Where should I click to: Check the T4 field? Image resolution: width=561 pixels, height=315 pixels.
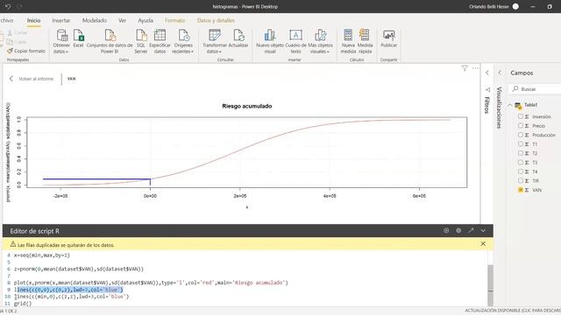pos(521,171)
